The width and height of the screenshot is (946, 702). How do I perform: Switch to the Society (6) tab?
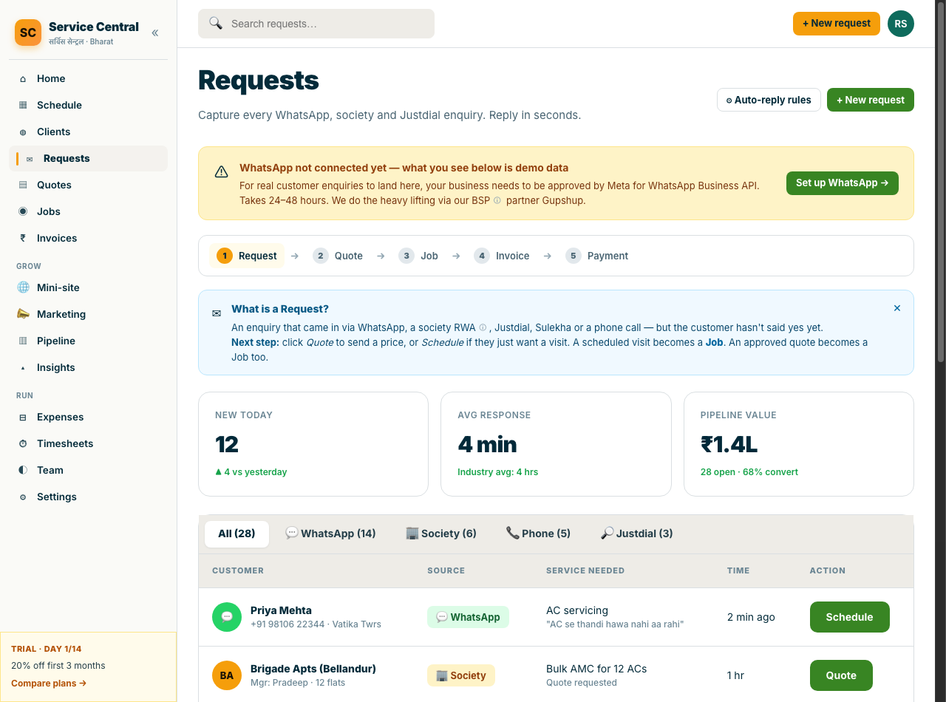pos(441,534)
